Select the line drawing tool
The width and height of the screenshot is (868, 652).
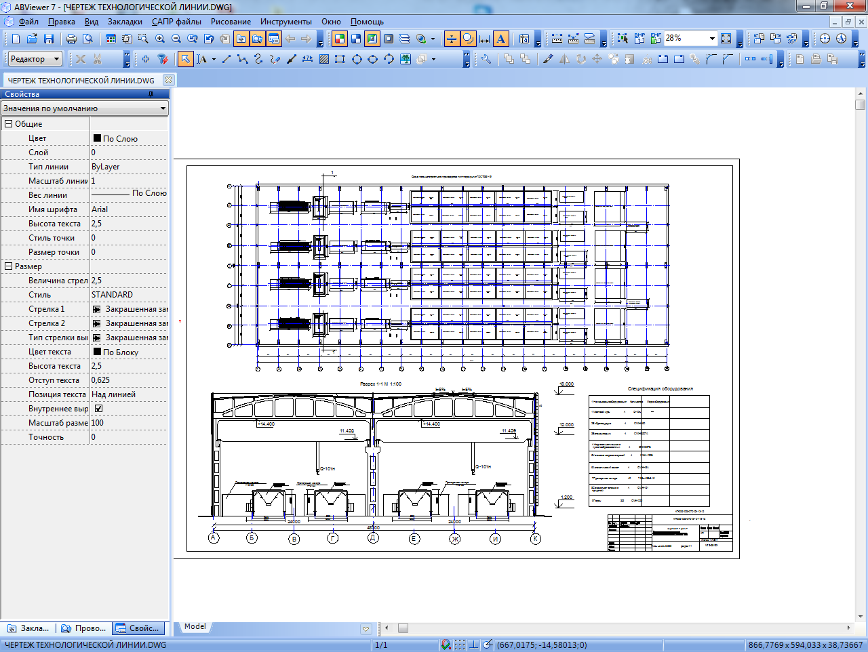[x=226, y=59]
